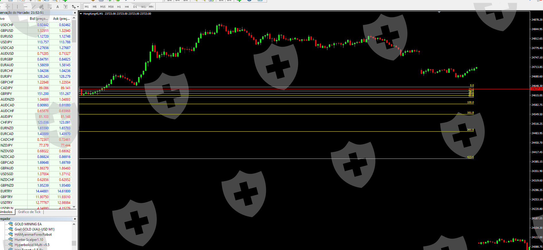Click the Fibonacci 261.8 level label
This screenshot has width=543, height=250.
coord(470,130)
